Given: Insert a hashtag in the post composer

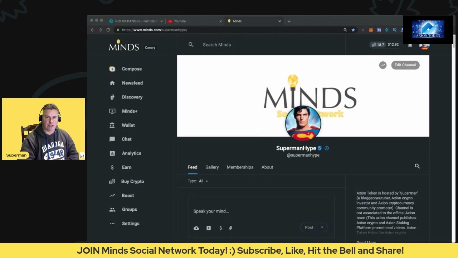Looking at the screenshot, I should coord(230,228).
